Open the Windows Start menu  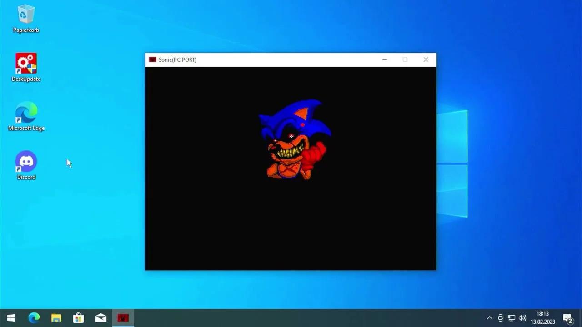pos(10,317)
